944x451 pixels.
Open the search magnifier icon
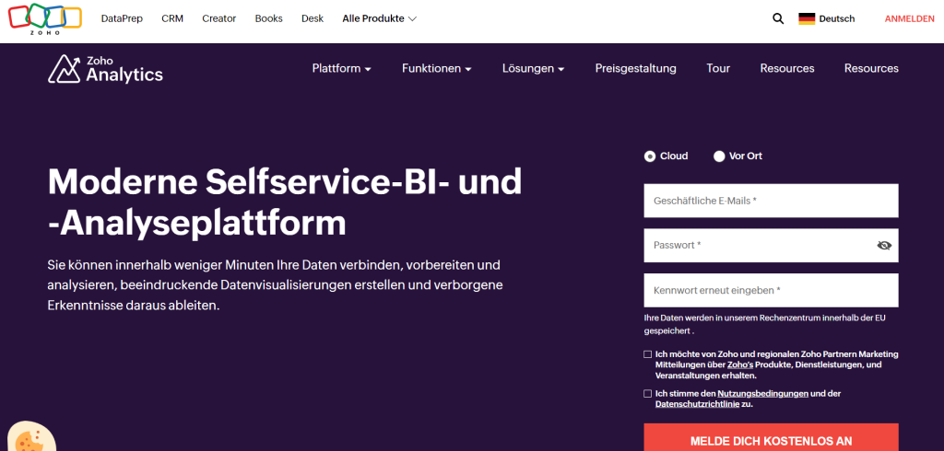[x=778, y=18]
